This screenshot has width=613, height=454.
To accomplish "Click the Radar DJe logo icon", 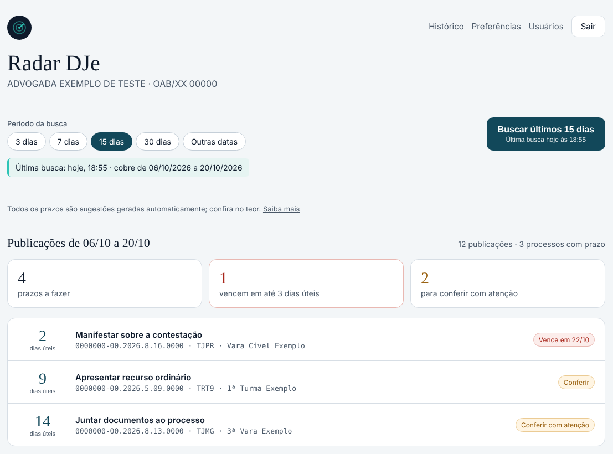I will (x=19, y=28).
